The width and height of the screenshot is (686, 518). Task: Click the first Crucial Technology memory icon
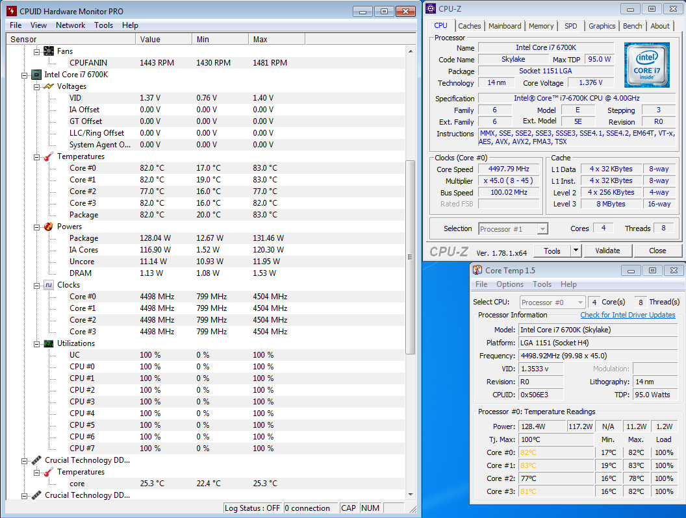click(36, 460)
